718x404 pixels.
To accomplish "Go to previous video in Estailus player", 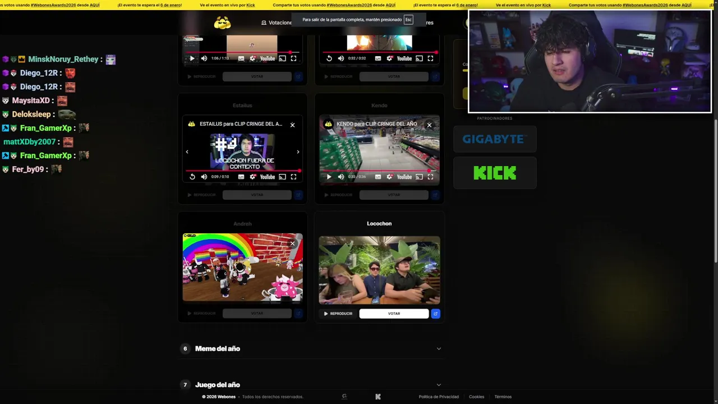I will point(187,151).
